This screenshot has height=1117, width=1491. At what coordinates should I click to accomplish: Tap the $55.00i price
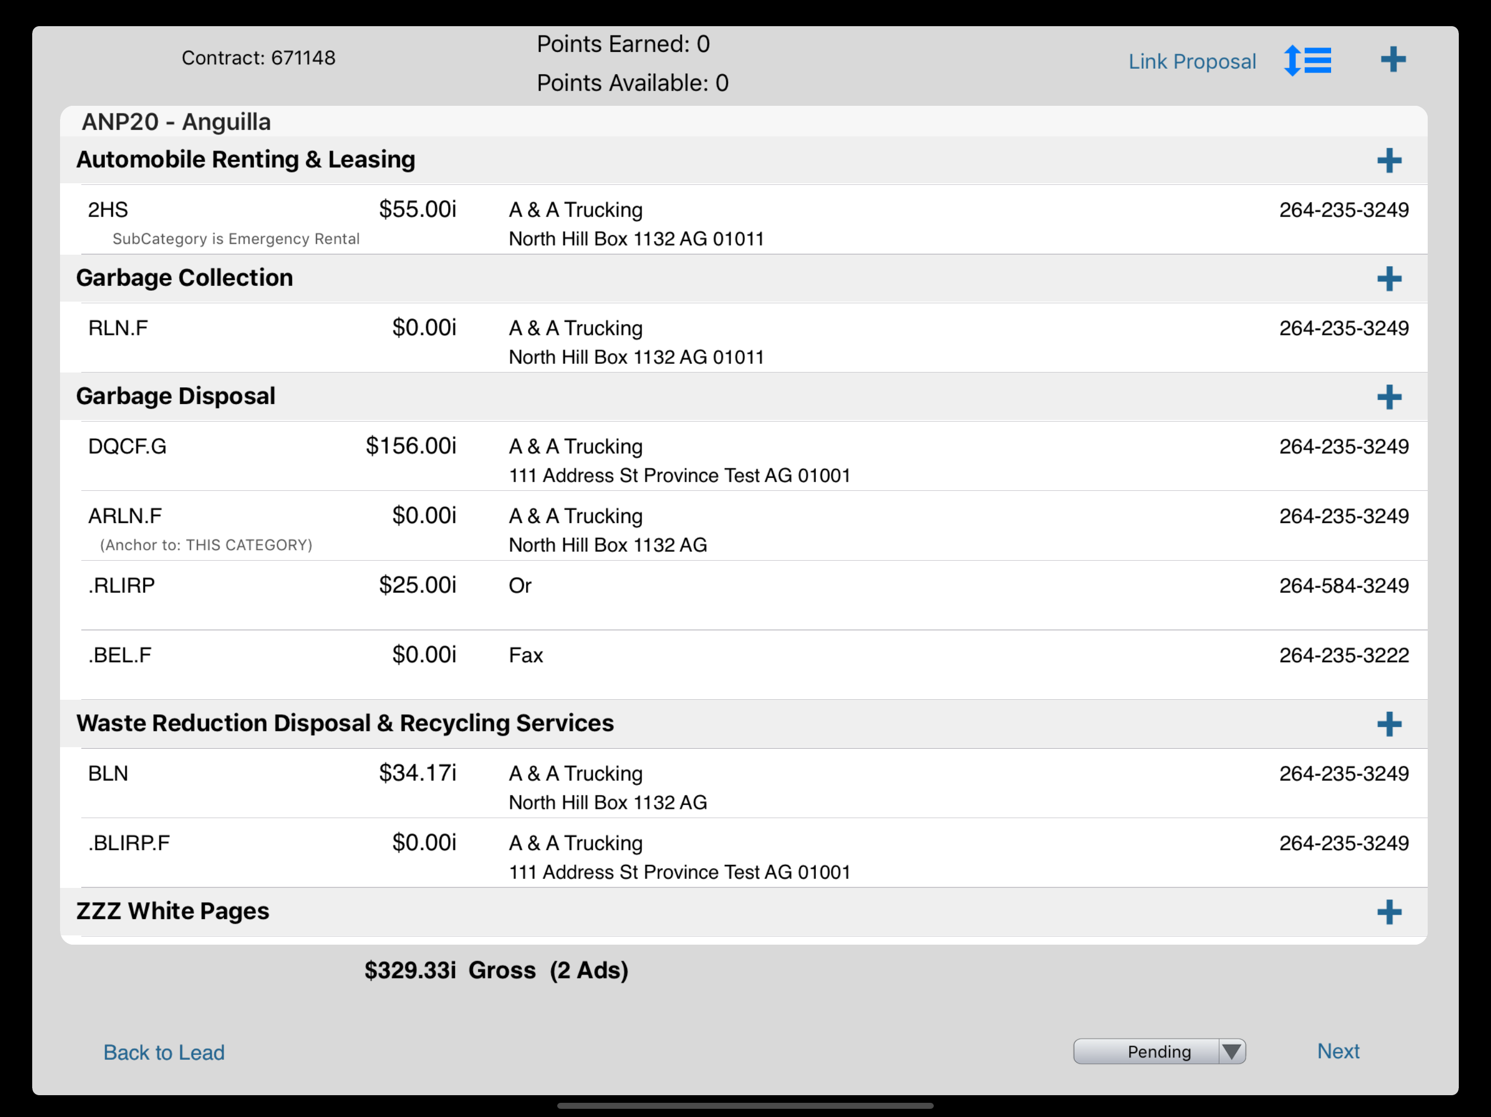(418, 209)
